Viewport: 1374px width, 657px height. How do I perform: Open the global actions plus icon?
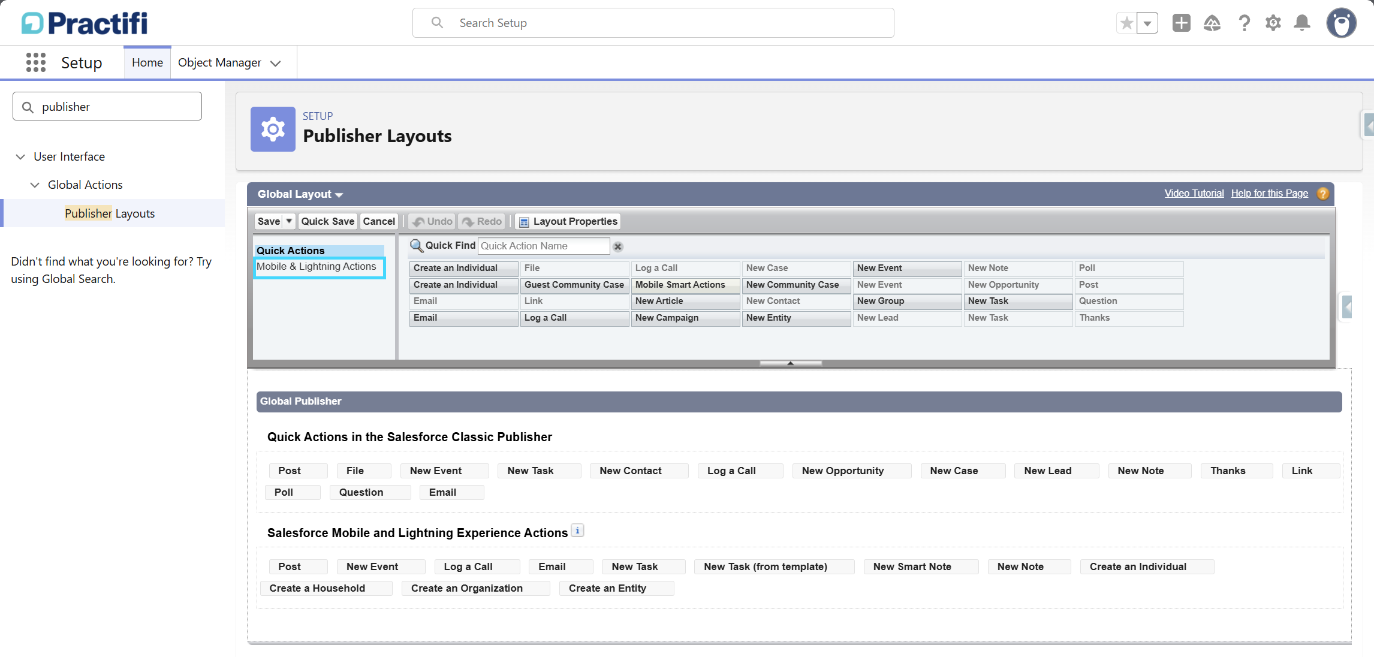pos(1181,23)
